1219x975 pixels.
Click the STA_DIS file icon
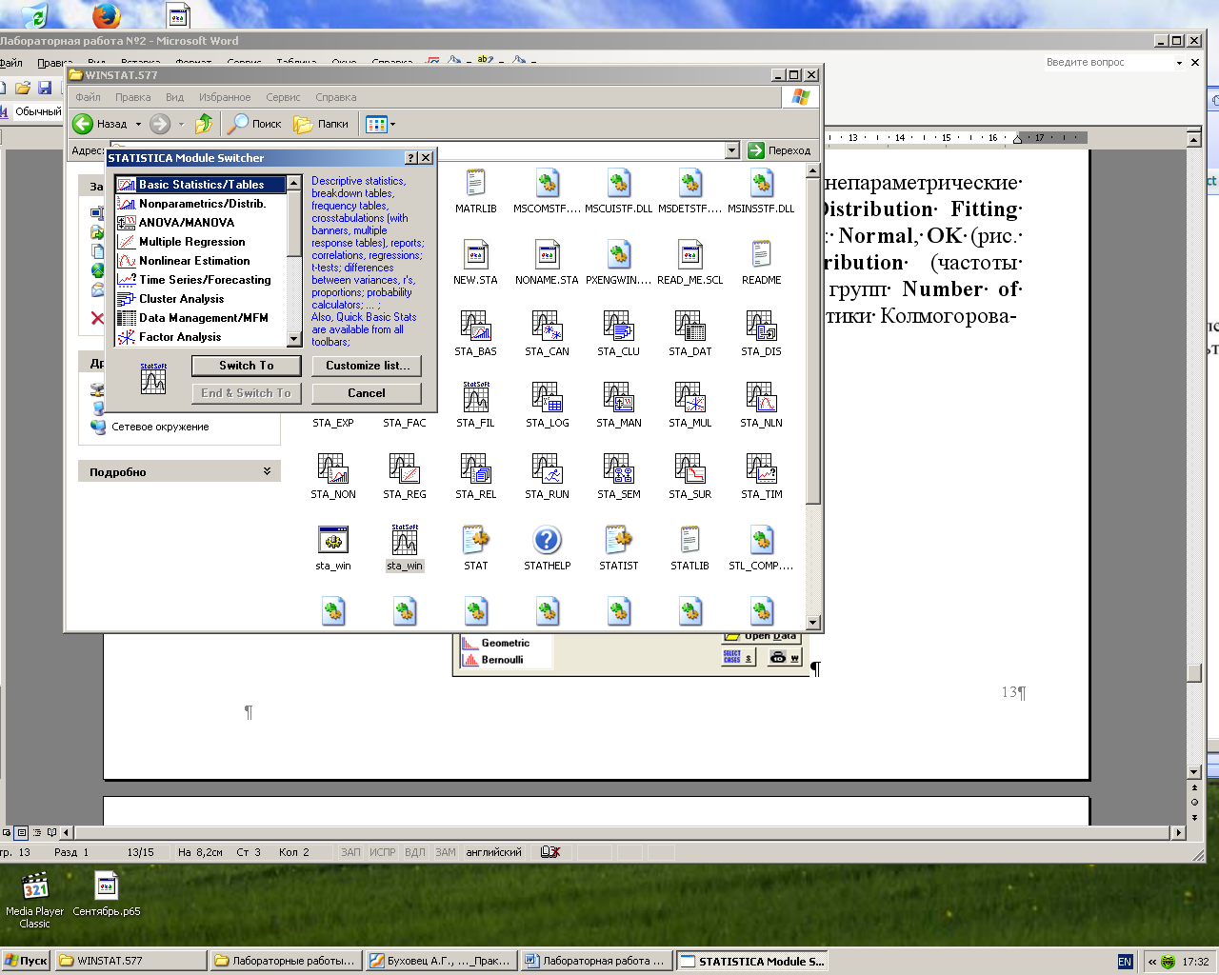click(761, 327)
